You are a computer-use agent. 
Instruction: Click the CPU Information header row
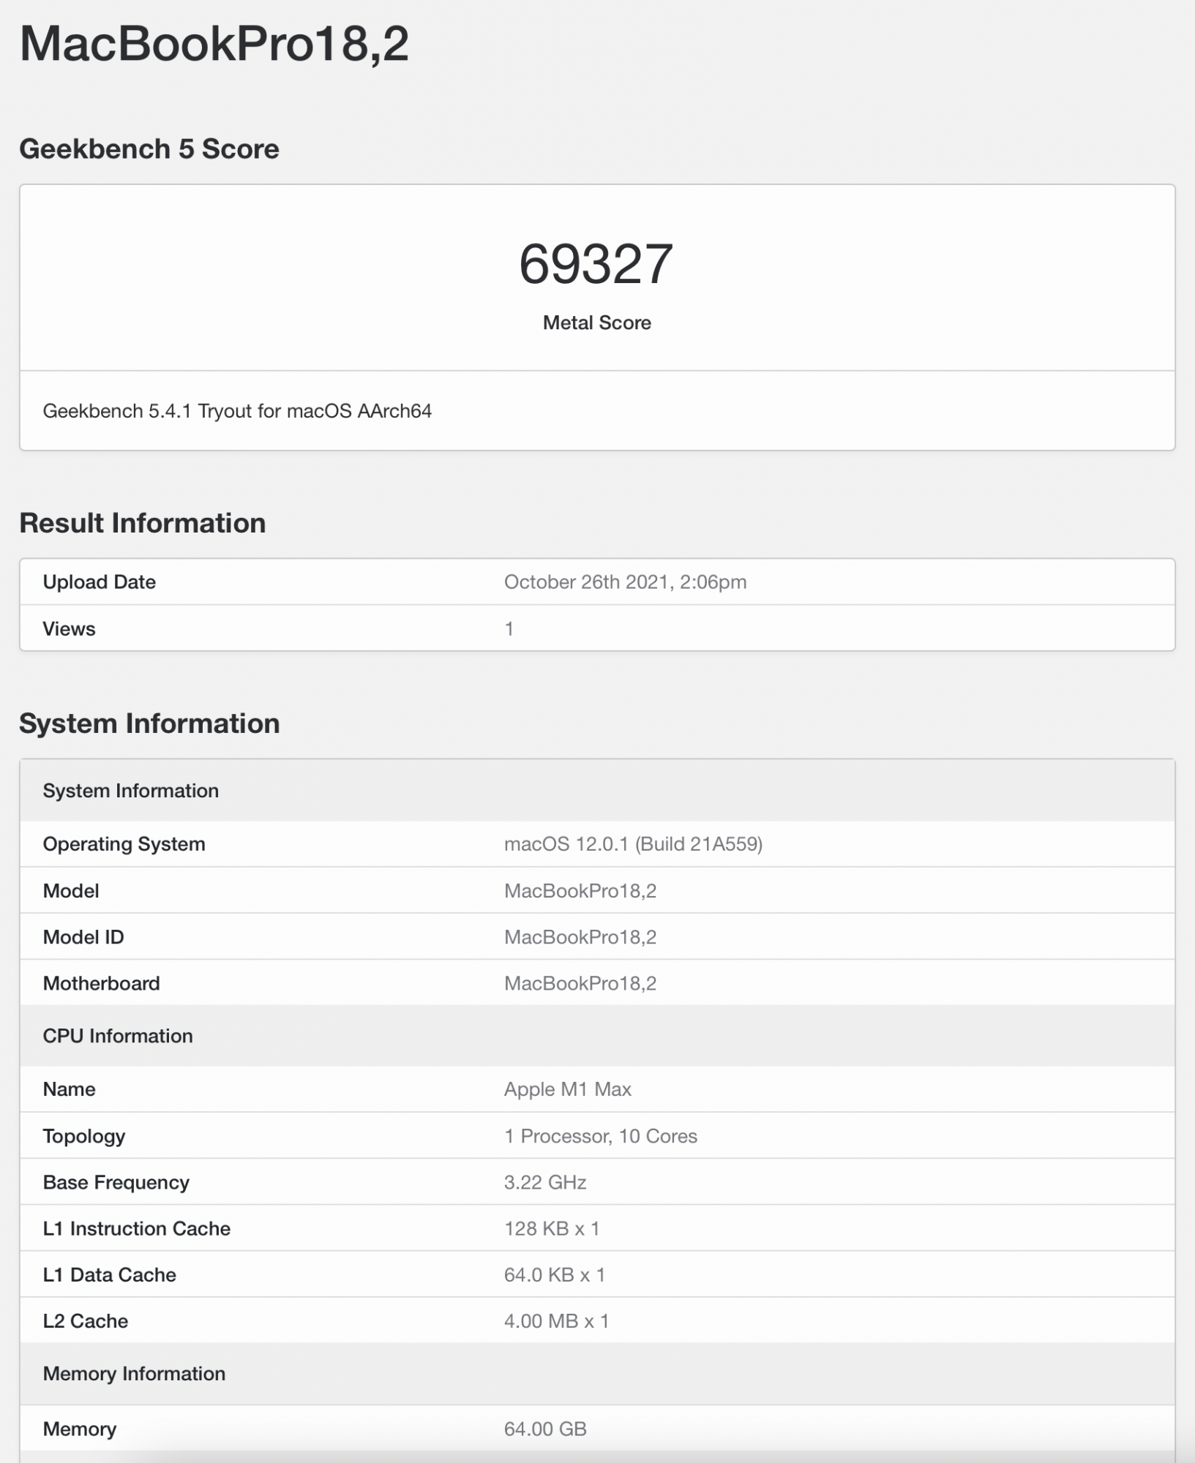coord(597,1036)
